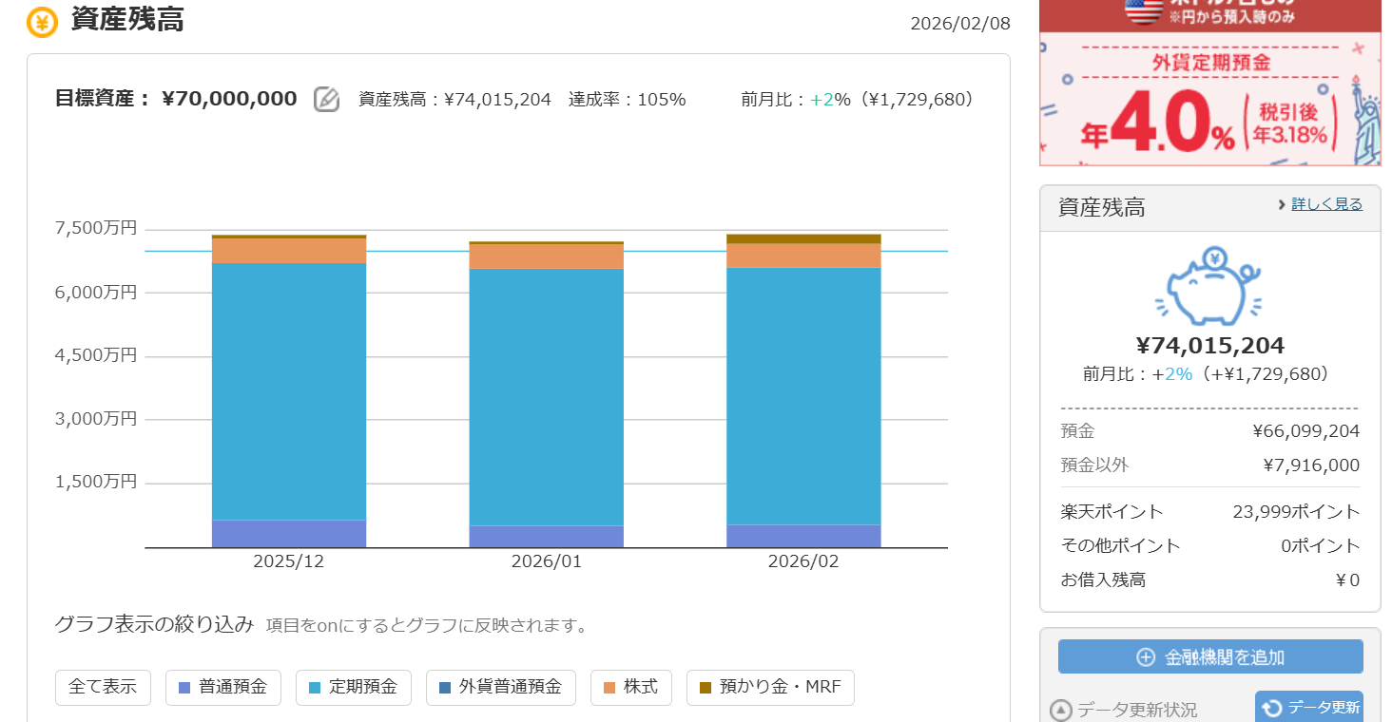Open the 詳しく見る link
This screenshot has height=722, width=1392.
tap(1326, 204)
